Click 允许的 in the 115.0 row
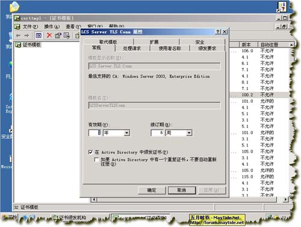The width and height of the screenshot is (301, 227). 267,177
